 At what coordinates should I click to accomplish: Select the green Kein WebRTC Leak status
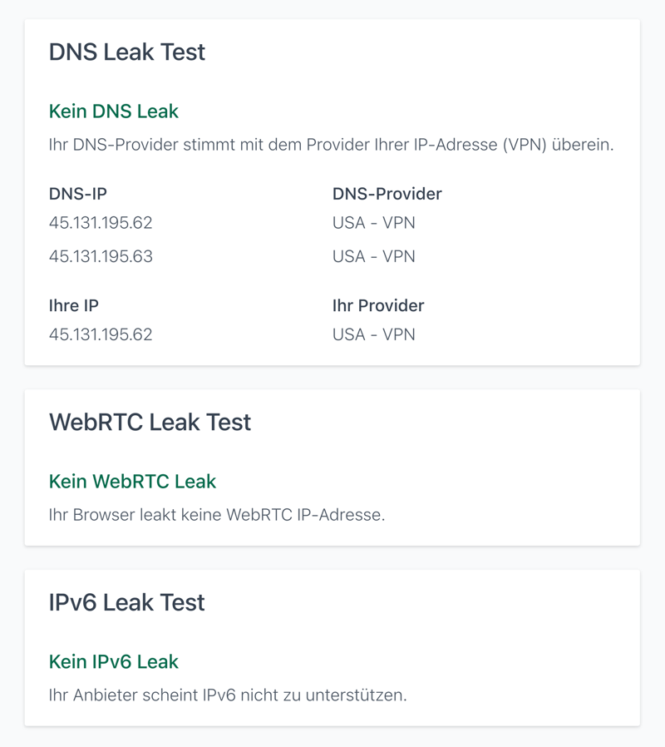coord(132,481)
